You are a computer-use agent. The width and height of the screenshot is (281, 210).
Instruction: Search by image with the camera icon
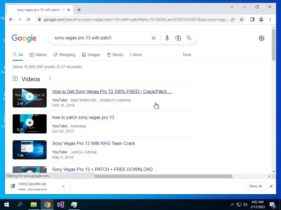(x=178, y=38)
